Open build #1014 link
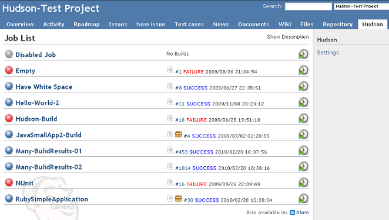 pyautogui.click(x=183, y=168)
